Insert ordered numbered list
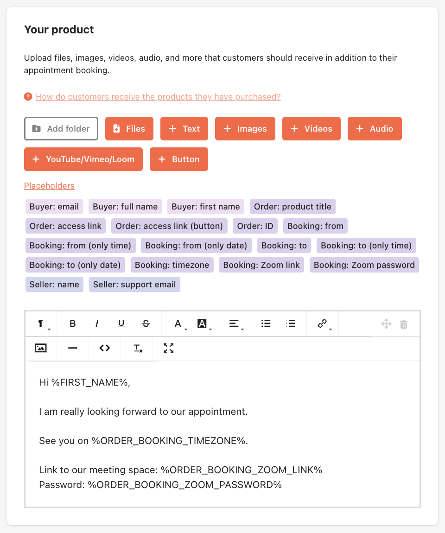Viewport: 445px width, 533px height. tap(291, 324)
